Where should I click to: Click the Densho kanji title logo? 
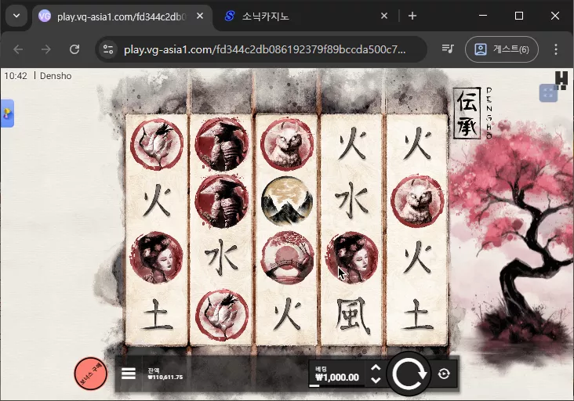pos(467,113)
